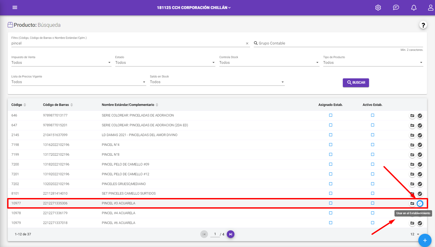Clear the 'pincel' filter text
This screenshot has height=247, width=435.
tap(247, 43)
